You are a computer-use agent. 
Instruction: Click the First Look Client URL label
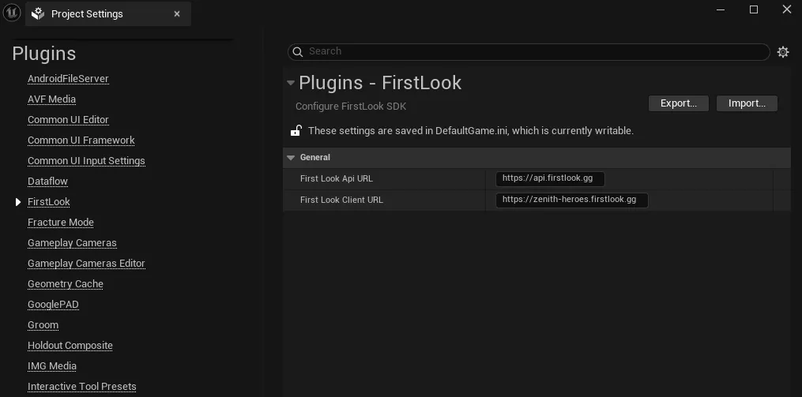pos(341,200)
